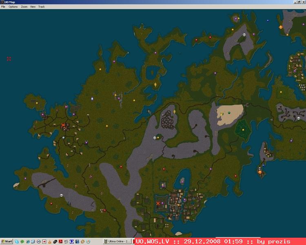The image size is (306, 245).
Task: Click the orange X marker in the western town
Action: point(63,125)
